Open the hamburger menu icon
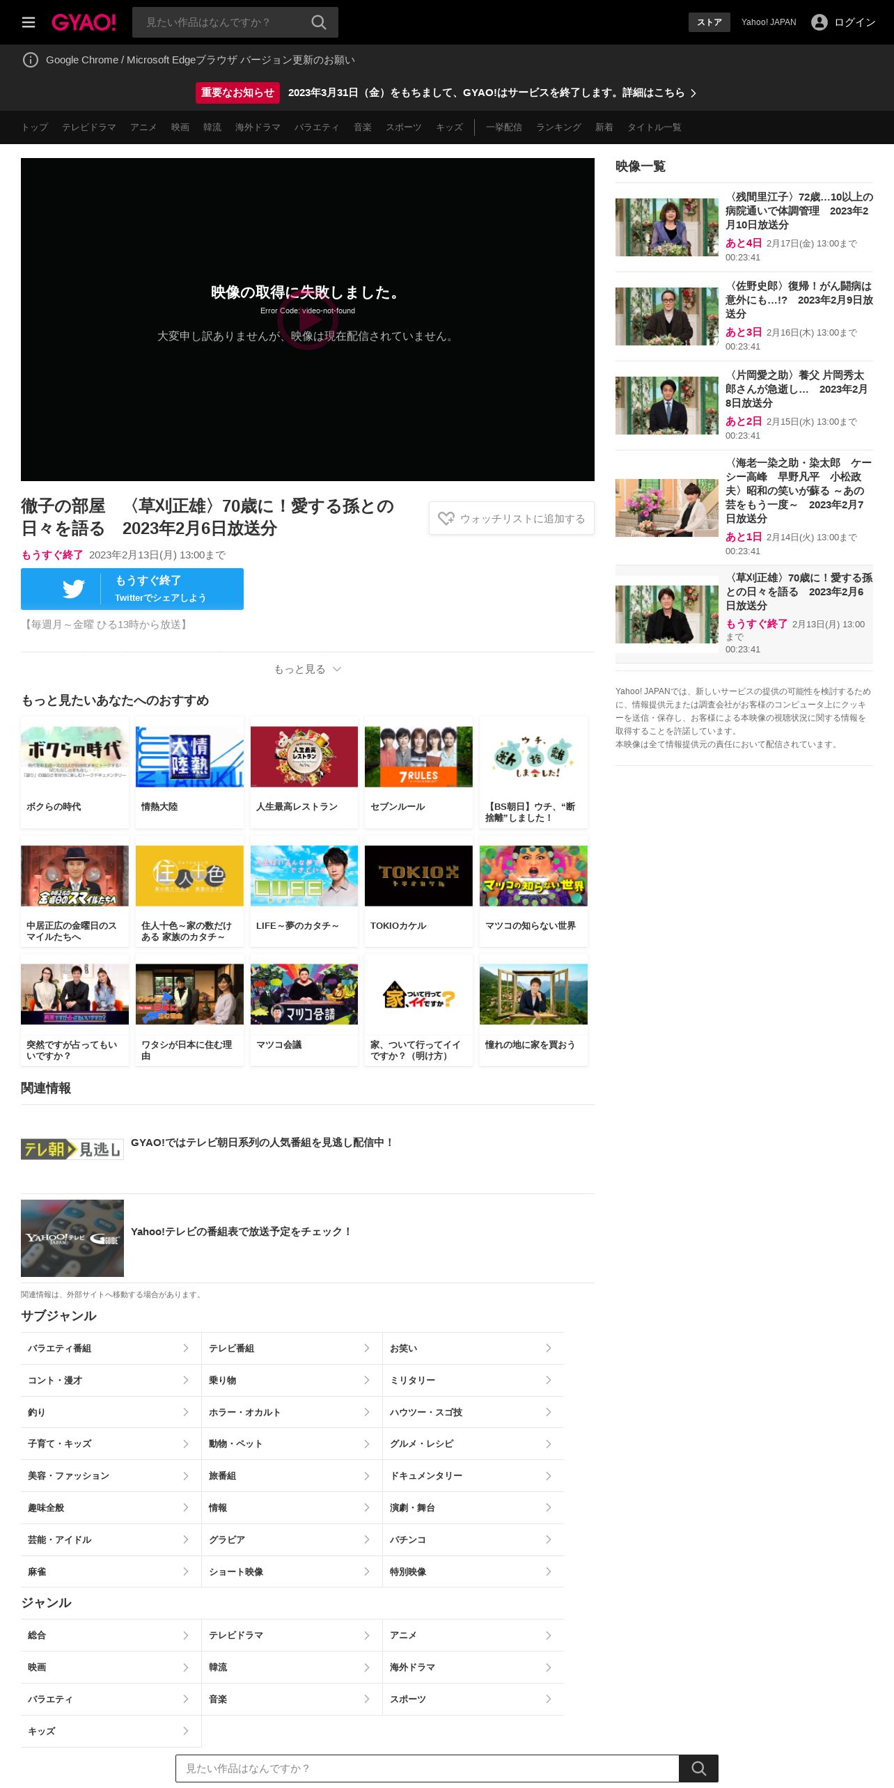The height and width of the screenshot is (1788, 894). coord(29,22)
